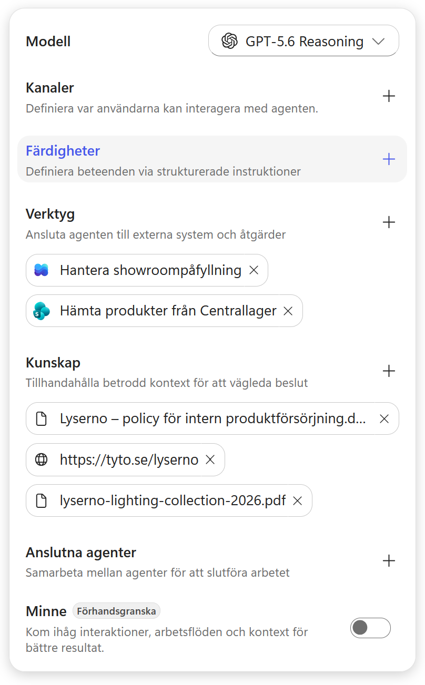Click text 'Definiera var användarna kan interagera med agenten.'

pos(172,109)
